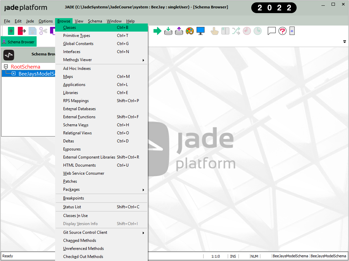Collapse the RootSchema tree node

point(6,67)
